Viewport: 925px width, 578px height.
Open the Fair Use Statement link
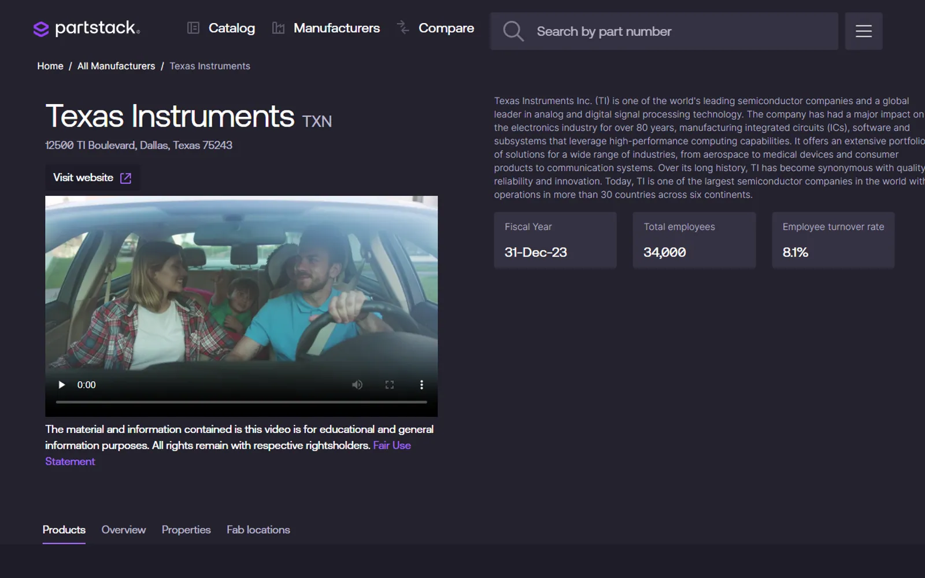tap(228, 453)
